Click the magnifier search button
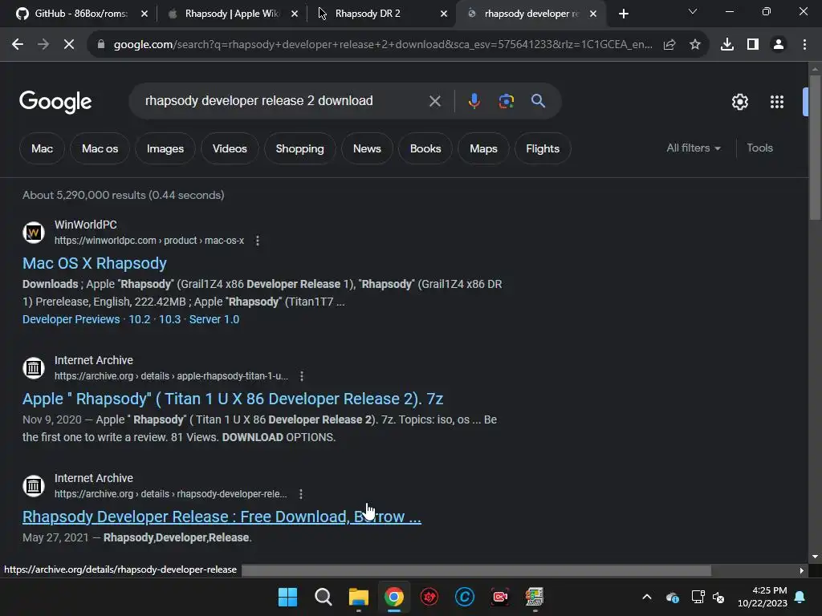The image size is (822, 616). point(539,101)
